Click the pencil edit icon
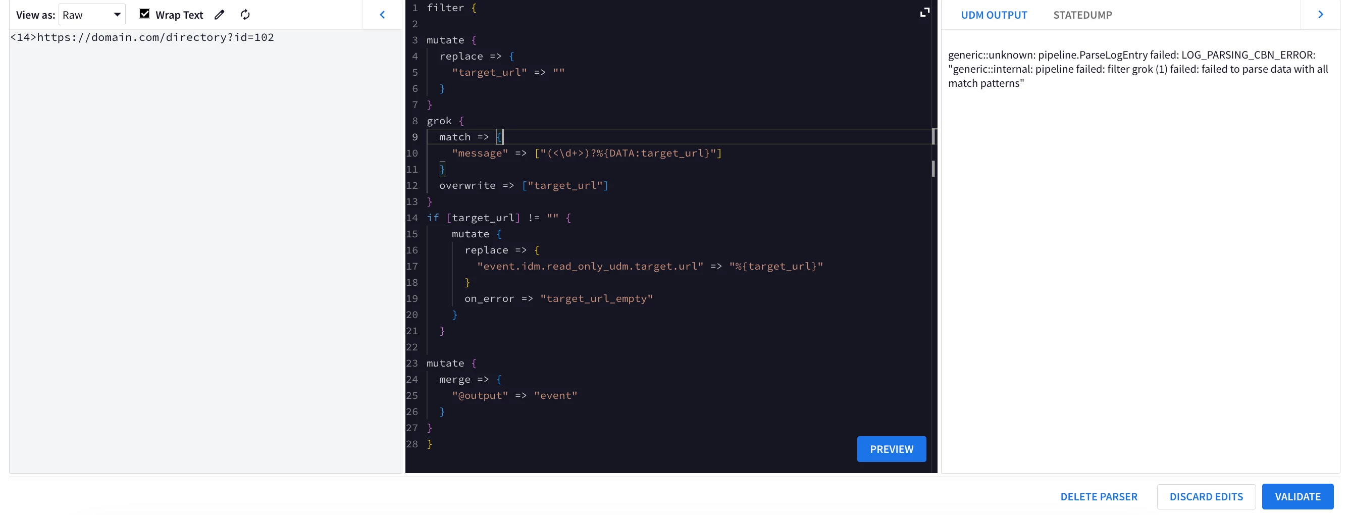The width and height of the screenshot is (1350, 515). tap(220, 15)
